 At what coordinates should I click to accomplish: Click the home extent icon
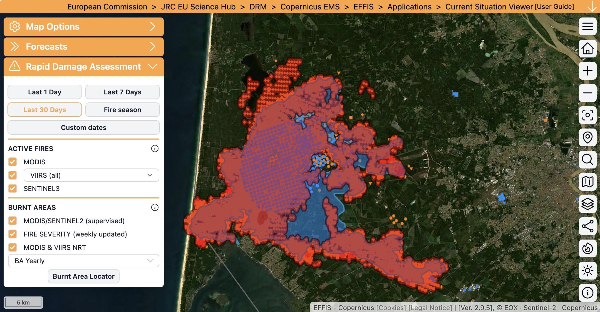[x=587, y=49]
